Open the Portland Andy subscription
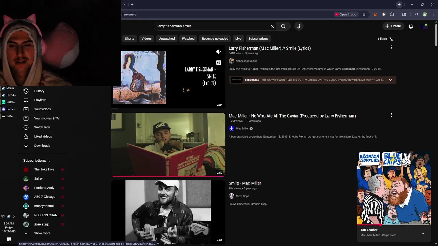 point(43,188)
